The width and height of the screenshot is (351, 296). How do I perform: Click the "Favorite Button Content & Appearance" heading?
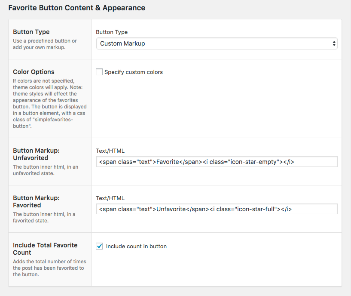coord(77,8)
